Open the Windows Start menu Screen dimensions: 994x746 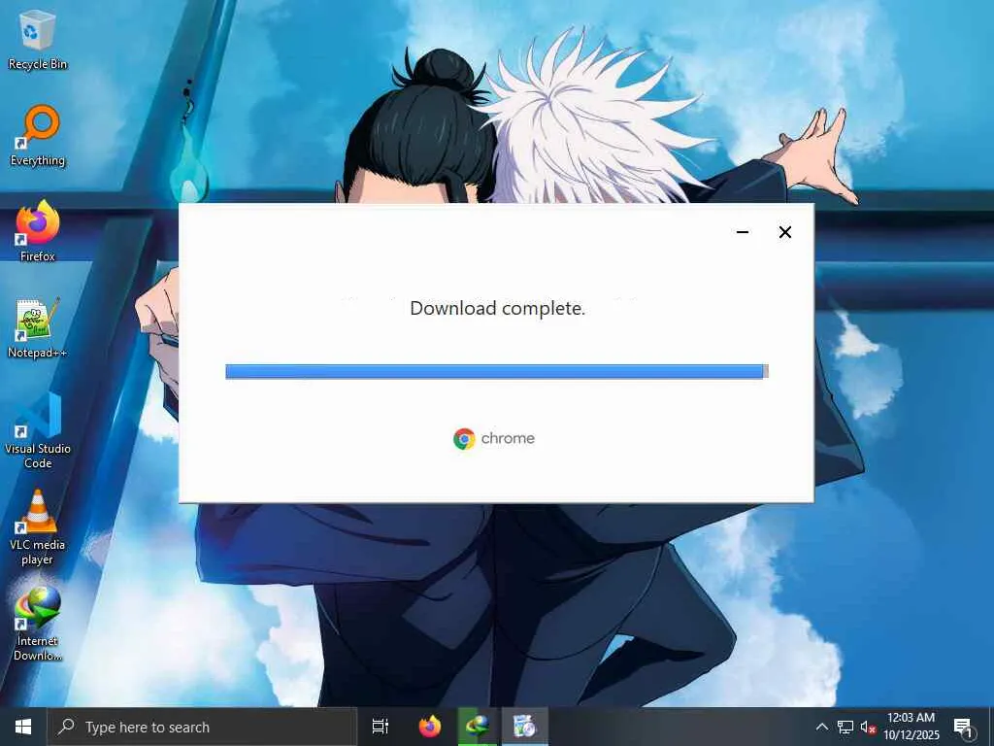23,727
